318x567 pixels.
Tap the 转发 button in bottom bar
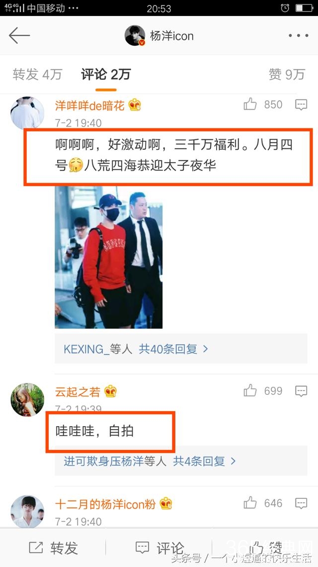[x=54, y=548]
